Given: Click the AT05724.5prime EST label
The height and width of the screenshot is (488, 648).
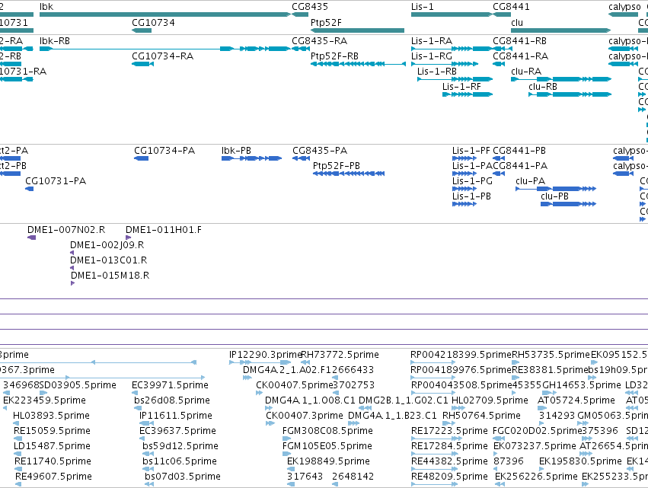Looking at the screenshot, I should [576, 400].
